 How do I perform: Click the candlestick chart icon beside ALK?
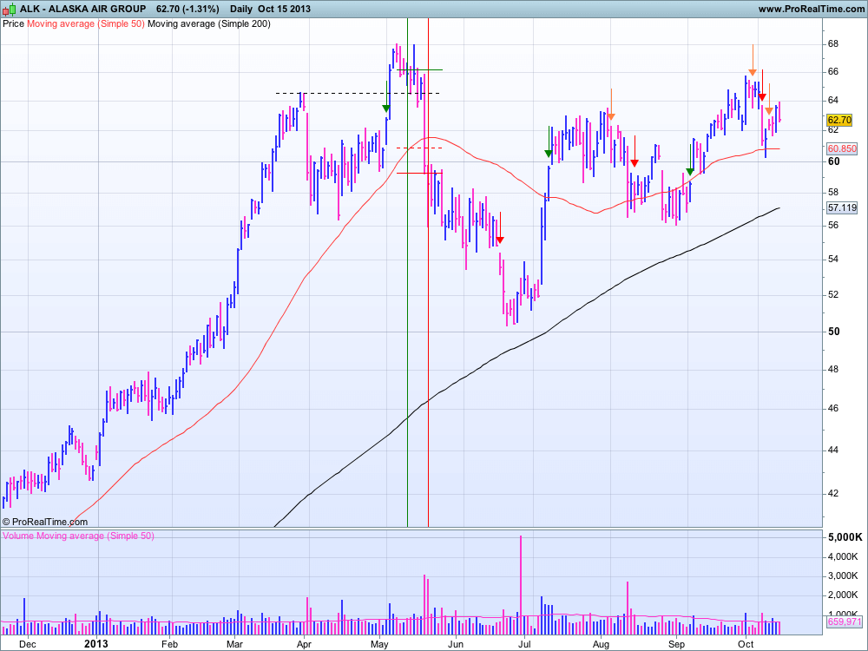(10, 9)
